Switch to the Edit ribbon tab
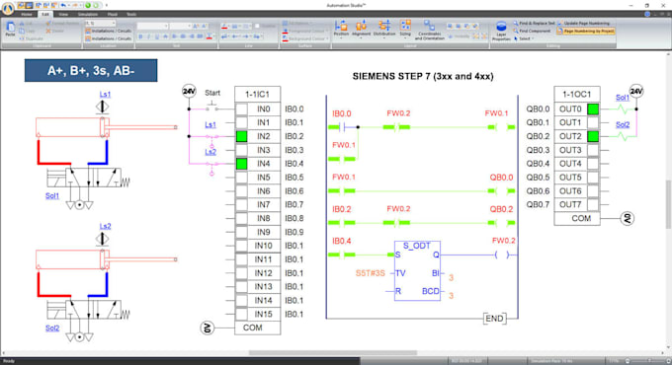The width and height of the screenshot is (672, 365). [45, 14]
